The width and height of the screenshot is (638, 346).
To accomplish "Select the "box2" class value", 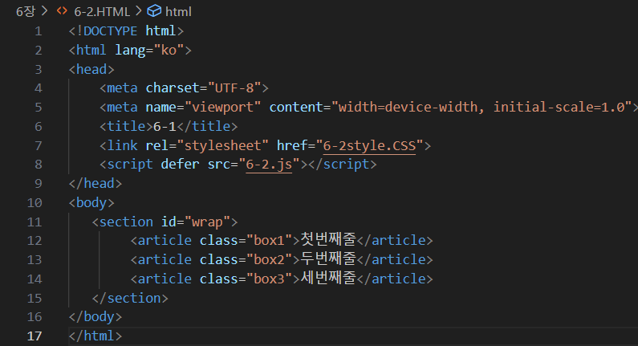I will pyautogui.click(x=269, y=259).
